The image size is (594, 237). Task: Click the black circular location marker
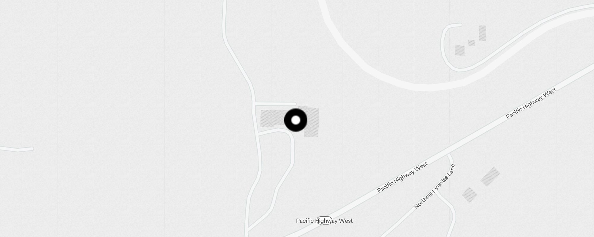(x=296, y=120)
